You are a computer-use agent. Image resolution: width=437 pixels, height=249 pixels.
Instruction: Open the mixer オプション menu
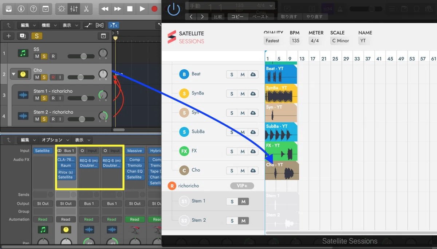click(55, 140)
